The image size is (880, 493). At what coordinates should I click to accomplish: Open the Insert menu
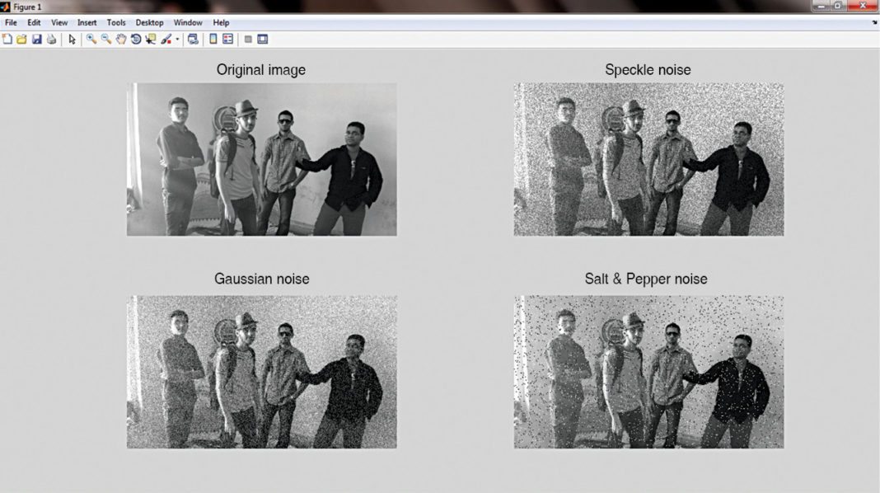(x=87, y=22)
